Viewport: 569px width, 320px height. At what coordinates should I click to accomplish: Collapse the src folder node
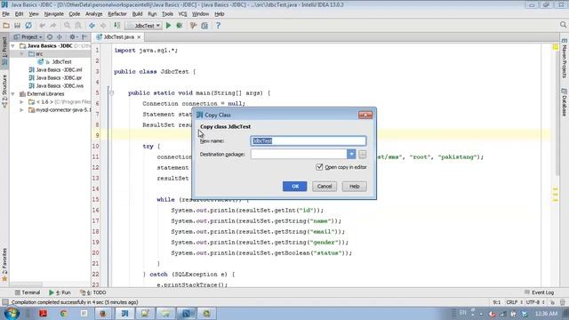point(21,53)
